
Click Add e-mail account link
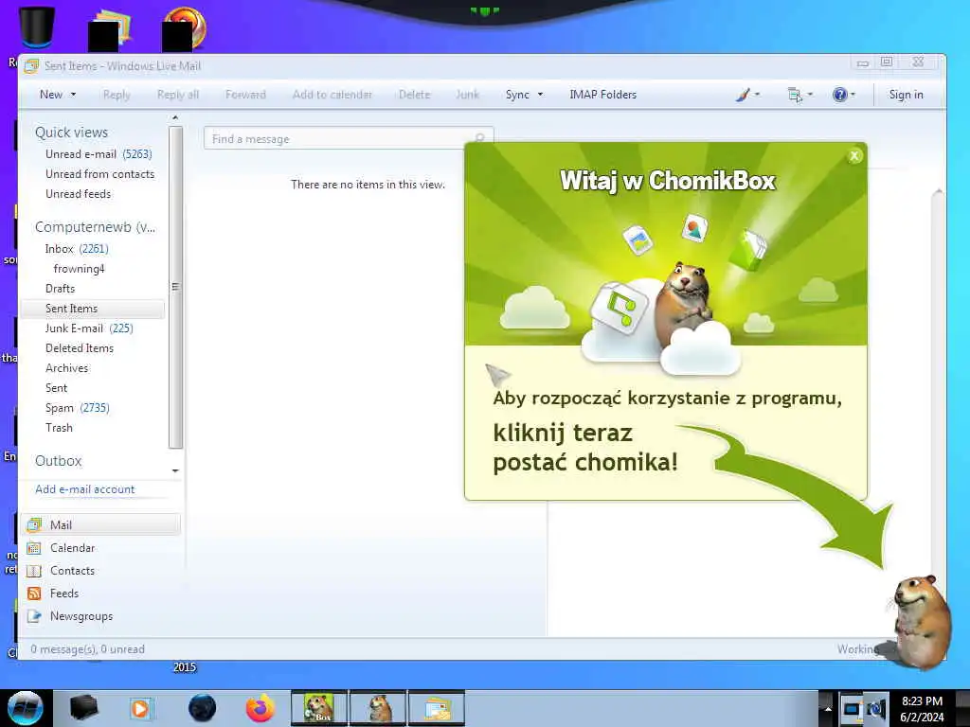tap(84, 489)
